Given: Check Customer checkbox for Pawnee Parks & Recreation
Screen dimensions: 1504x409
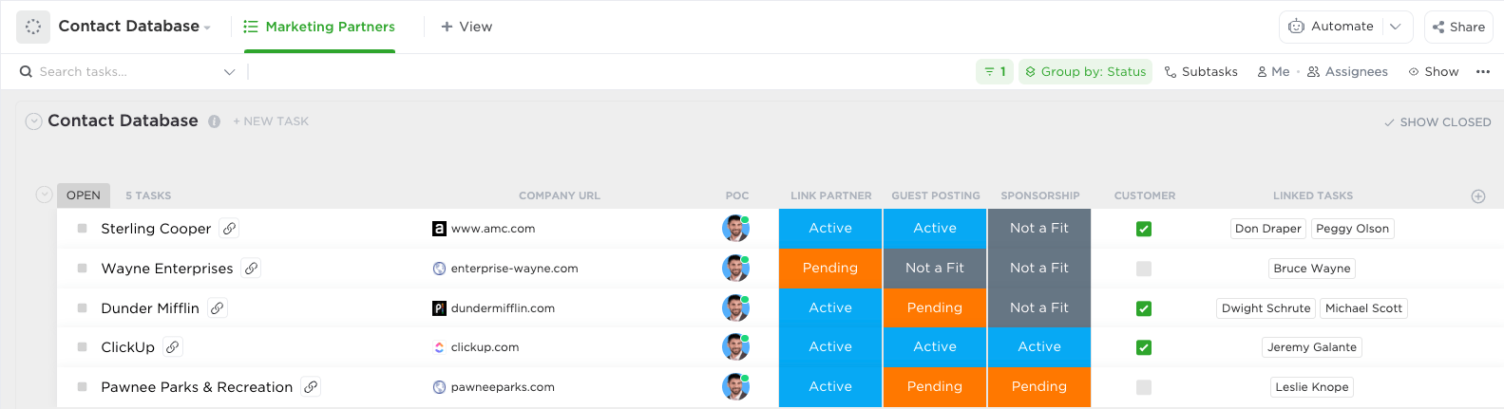Looking at the screenshot, I should tap(1144, 387).
